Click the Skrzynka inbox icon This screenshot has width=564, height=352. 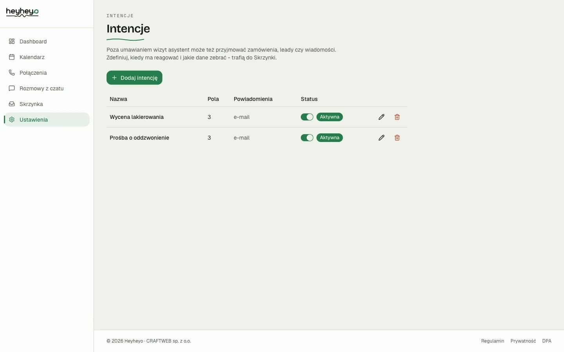click(12, 104)
